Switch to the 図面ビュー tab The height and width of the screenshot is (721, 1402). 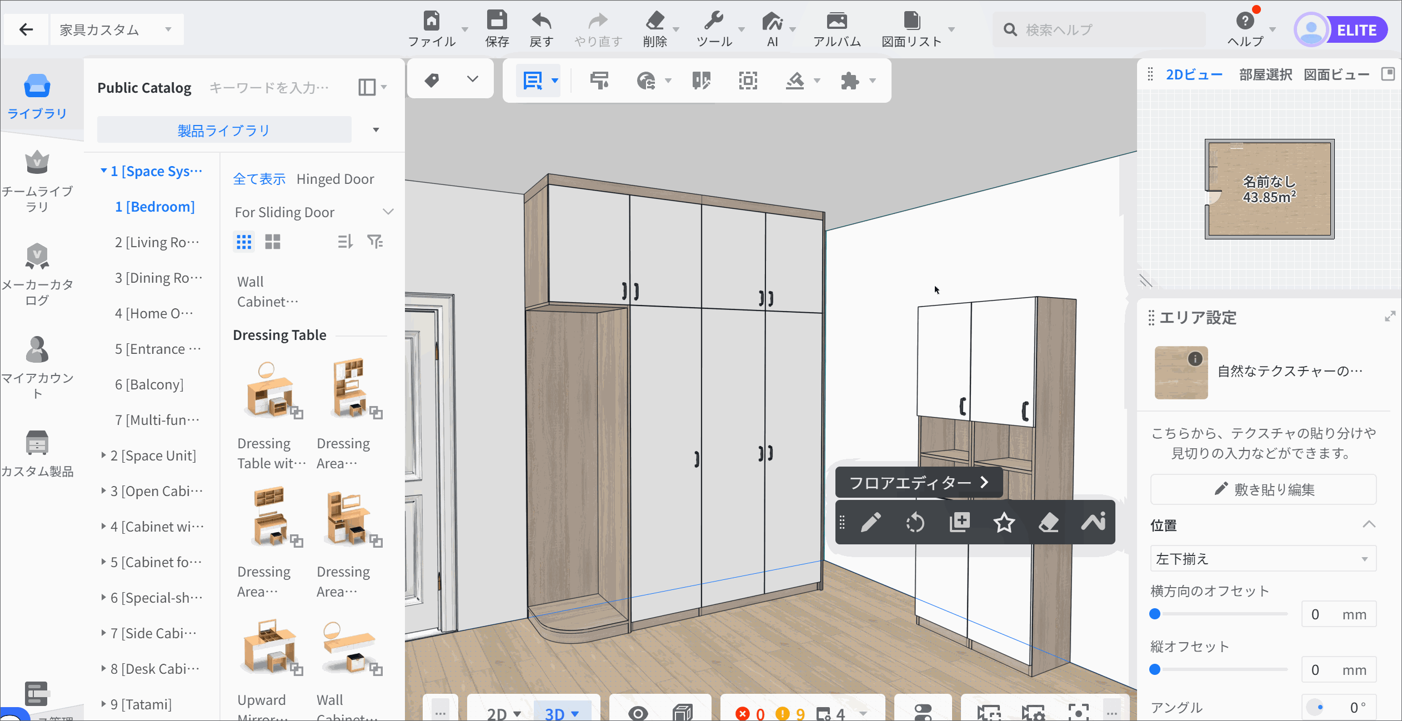tap(1336, 74)
